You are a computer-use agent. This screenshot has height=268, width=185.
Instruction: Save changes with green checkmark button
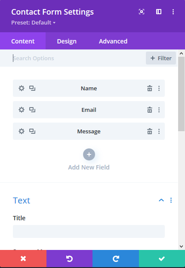click(162, 259)
